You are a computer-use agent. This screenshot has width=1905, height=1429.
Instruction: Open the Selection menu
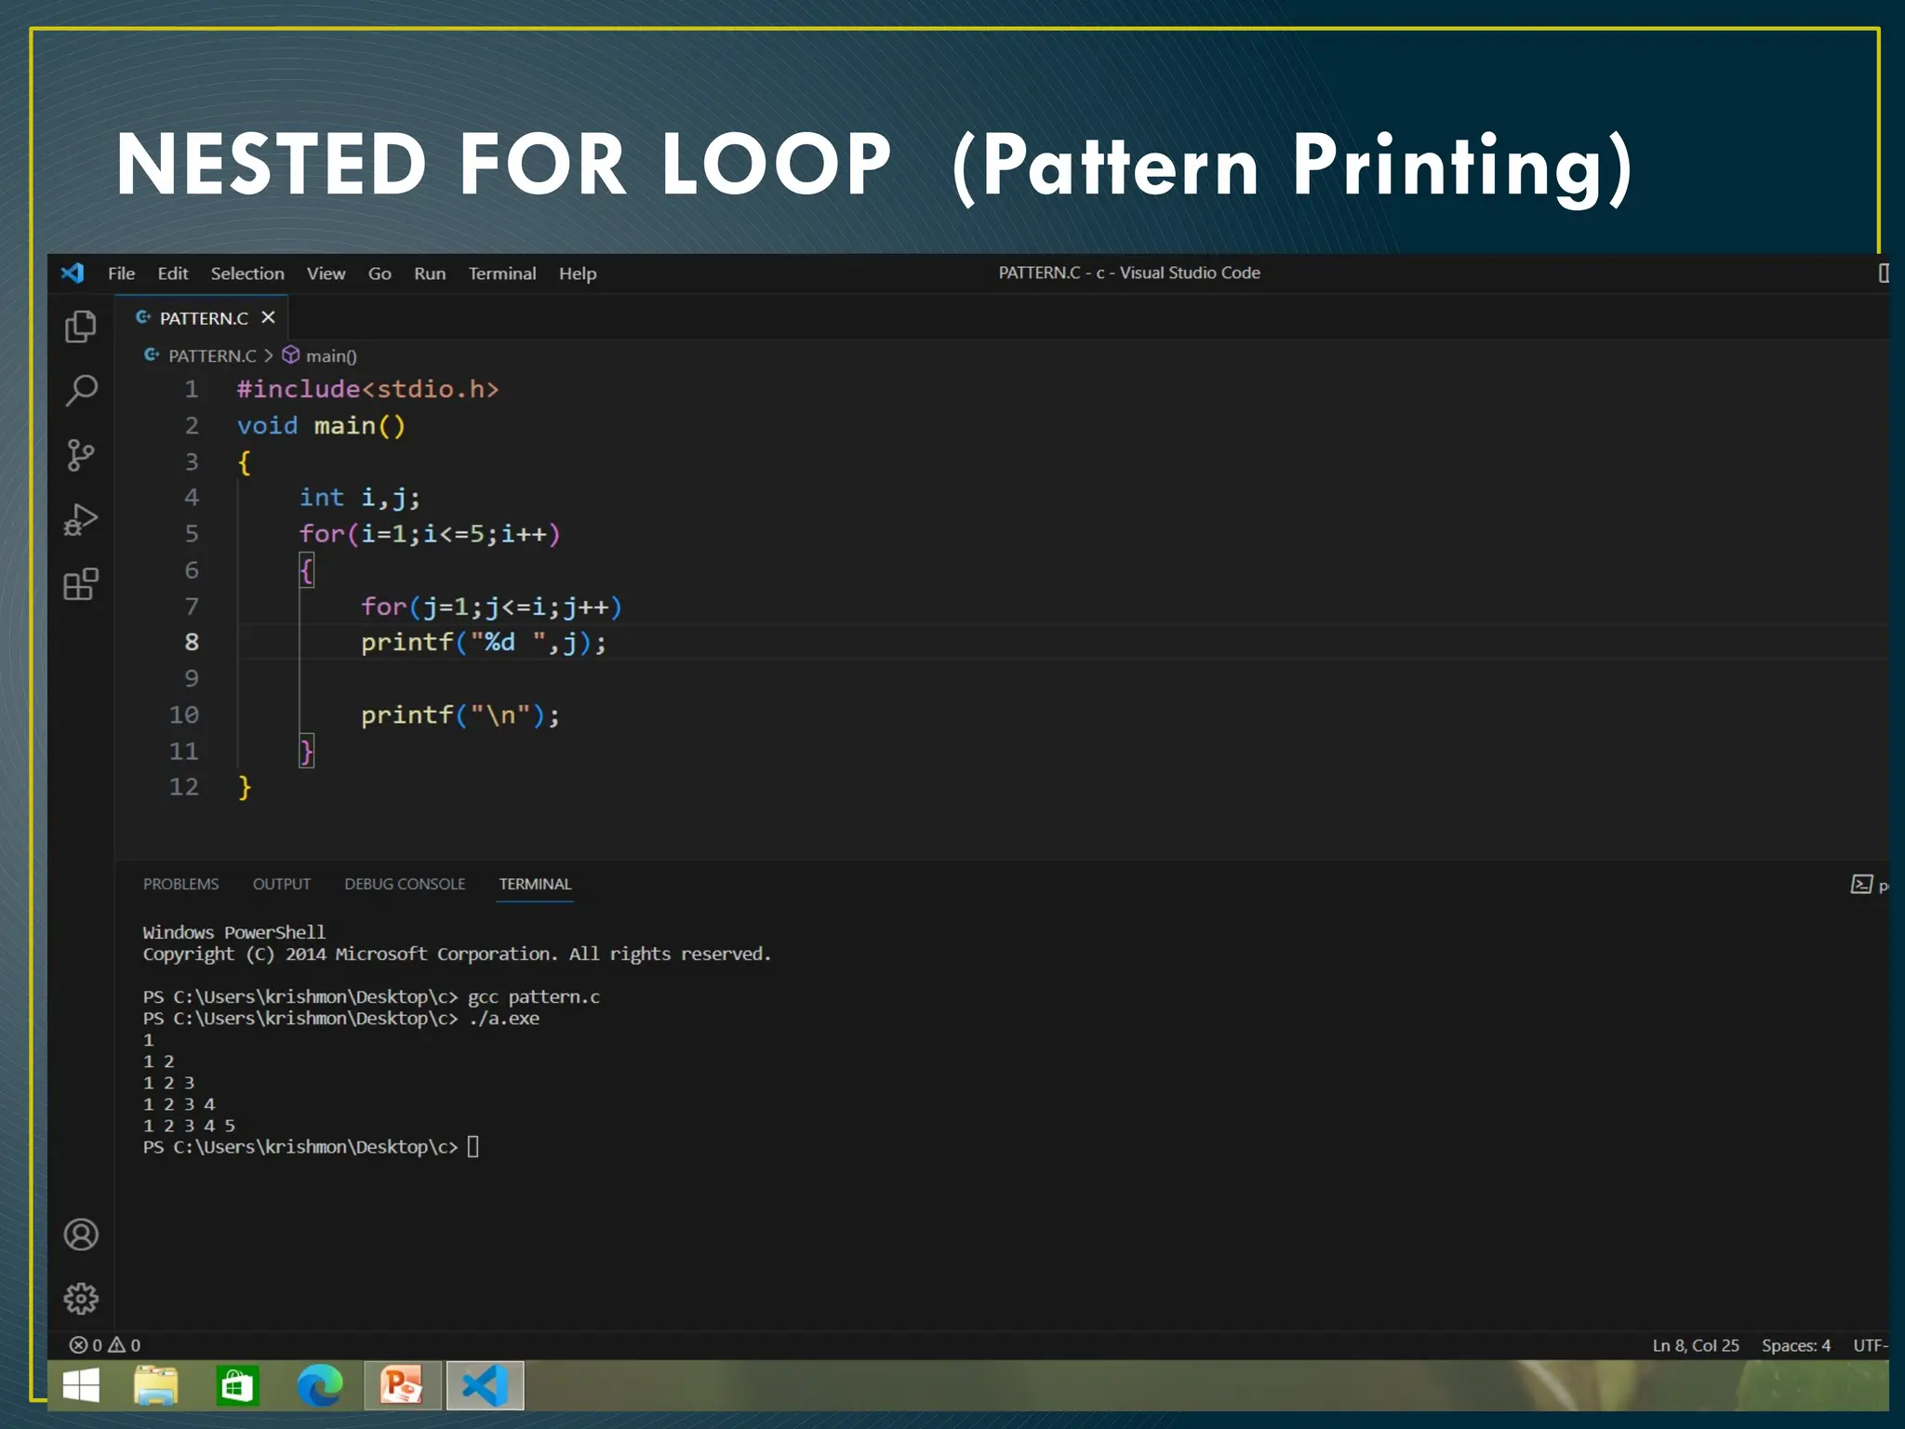(x=246, y=274)
